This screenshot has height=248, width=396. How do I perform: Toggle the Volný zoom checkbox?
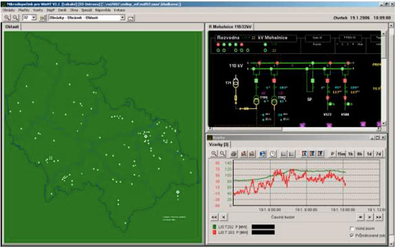352,229
